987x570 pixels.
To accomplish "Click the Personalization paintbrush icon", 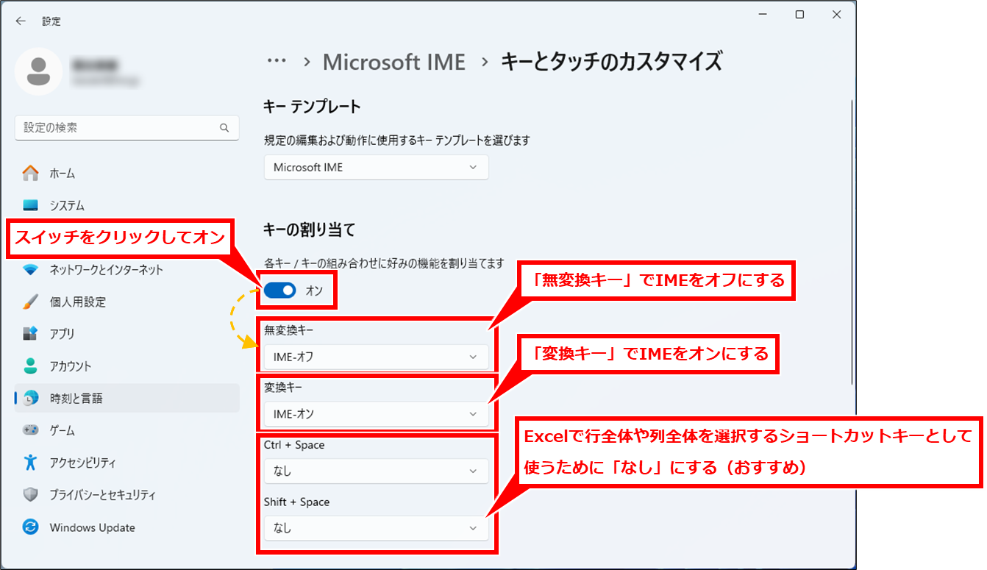I will click(30, 302).
